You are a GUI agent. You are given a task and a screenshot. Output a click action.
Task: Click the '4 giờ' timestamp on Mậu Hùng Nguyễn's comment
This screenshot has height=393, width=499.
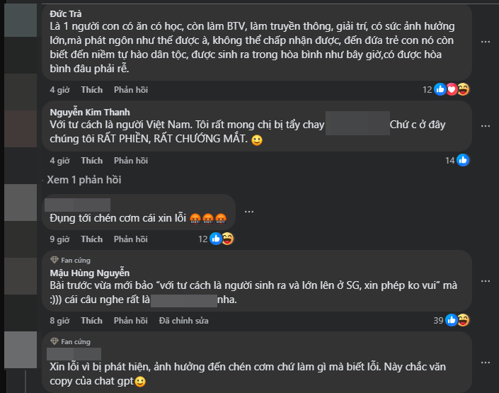click(x=59, y=321)
